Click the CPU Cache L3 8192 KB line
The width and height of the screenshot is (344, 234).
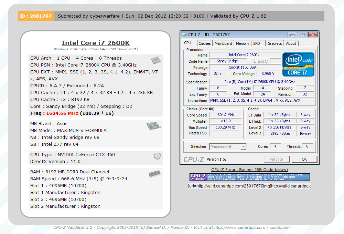pos(60,100)
